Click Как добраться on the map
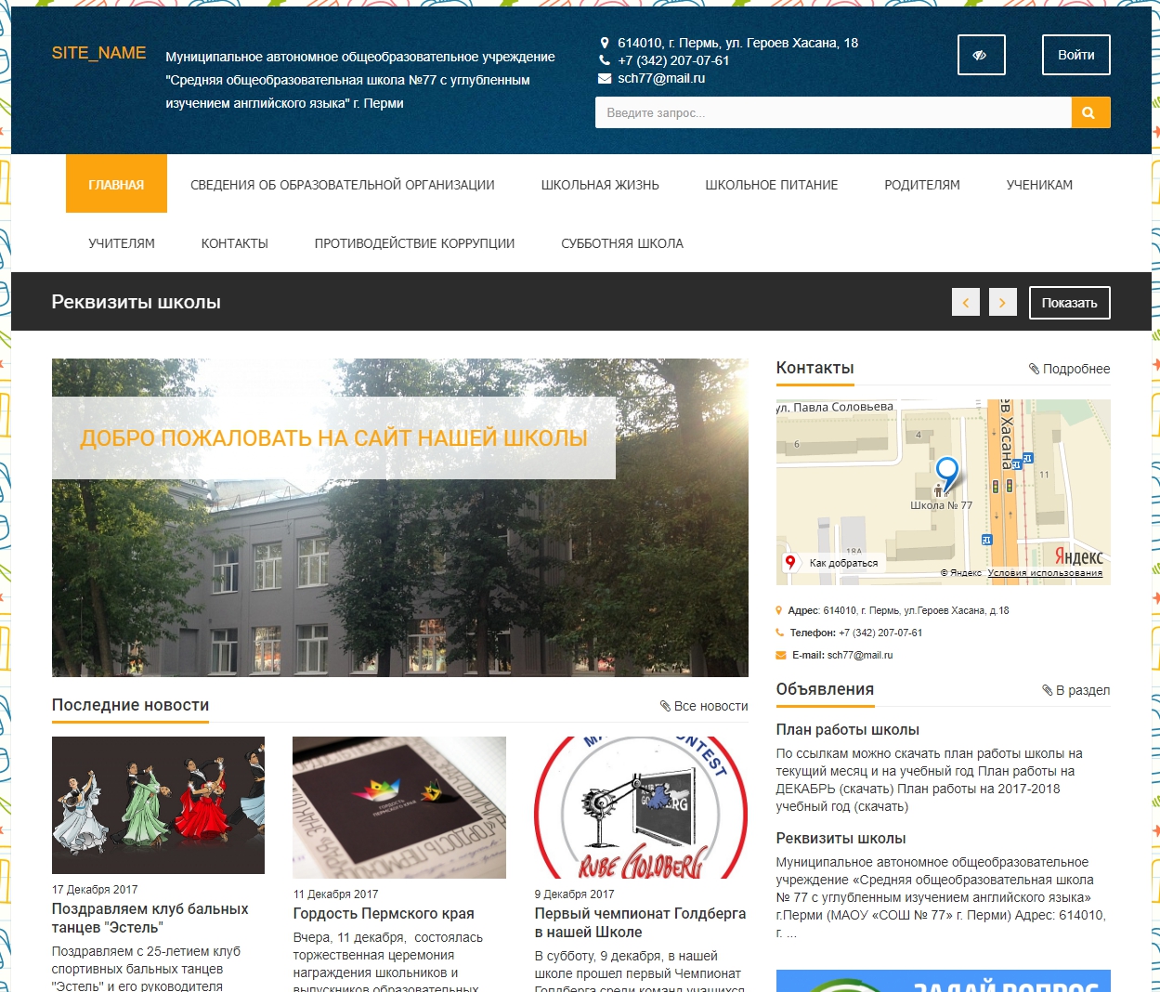Image resolution: width=1160 pixels, height=992 pixels. [843, 563]
